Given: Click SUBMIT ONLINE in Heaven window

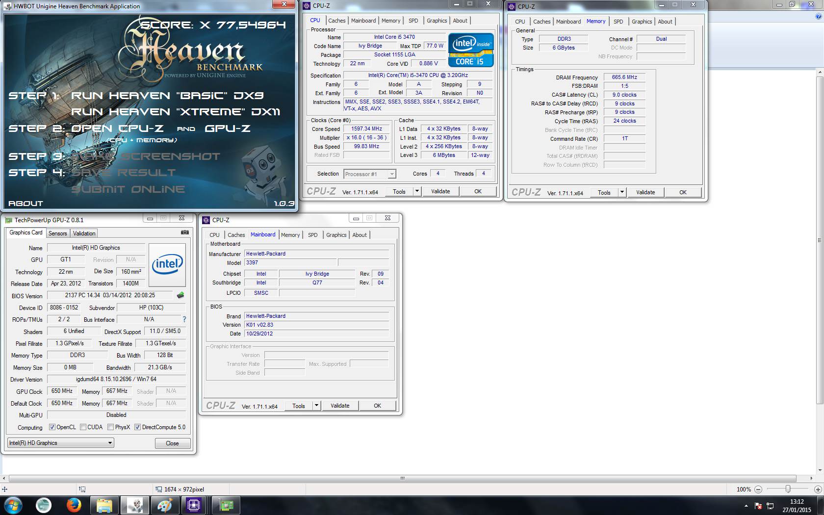Looking at the screenshot, I should (x=128, y=189).
